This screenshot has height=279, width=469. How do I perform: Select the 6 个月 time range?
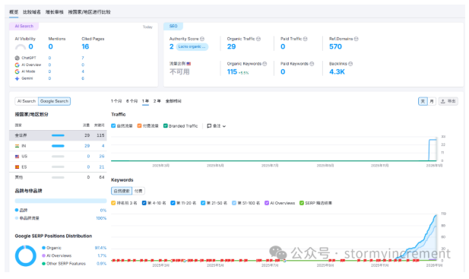[x=132, y=101]
